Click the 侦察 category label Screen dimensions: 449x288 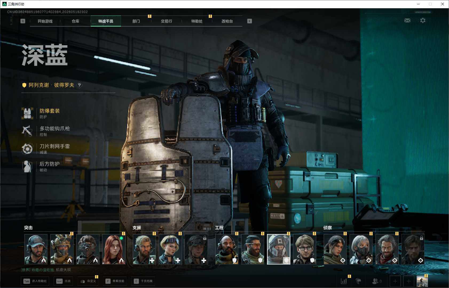click(x=328, y=228)
